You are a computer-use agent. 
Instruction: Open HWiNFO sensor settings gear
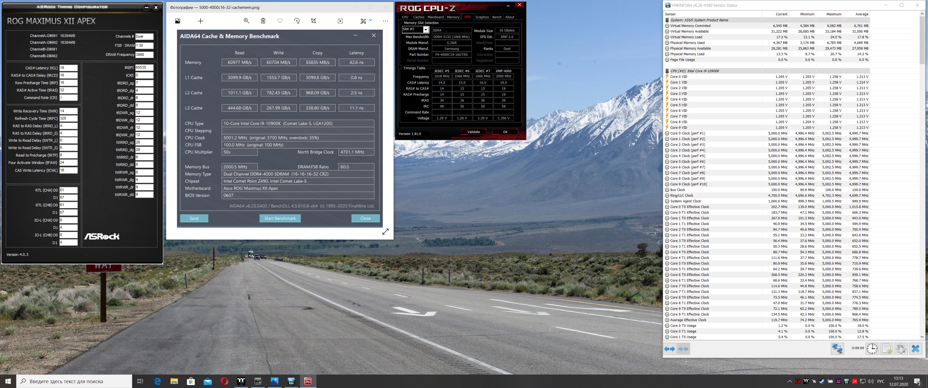click(901, 348)
